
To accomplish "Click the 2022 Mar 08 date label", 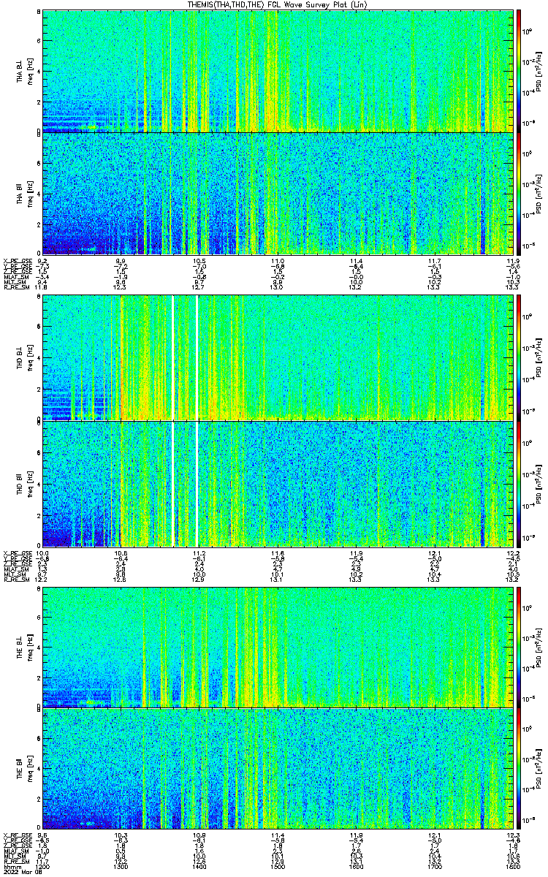I will [x=21, y=872].
